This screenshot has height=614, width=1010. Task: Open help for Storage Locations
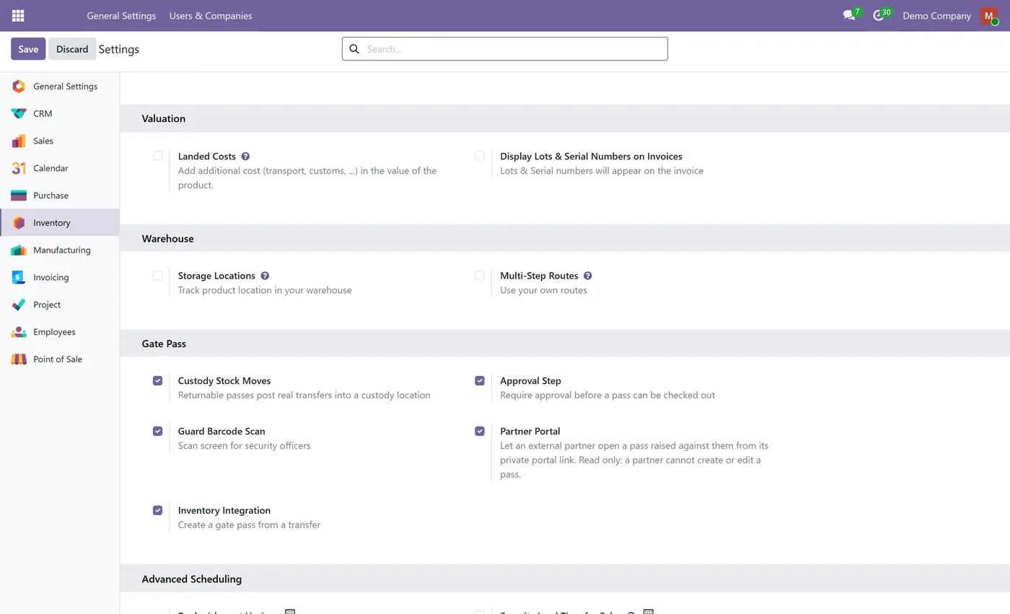click(x=265, y=276)
